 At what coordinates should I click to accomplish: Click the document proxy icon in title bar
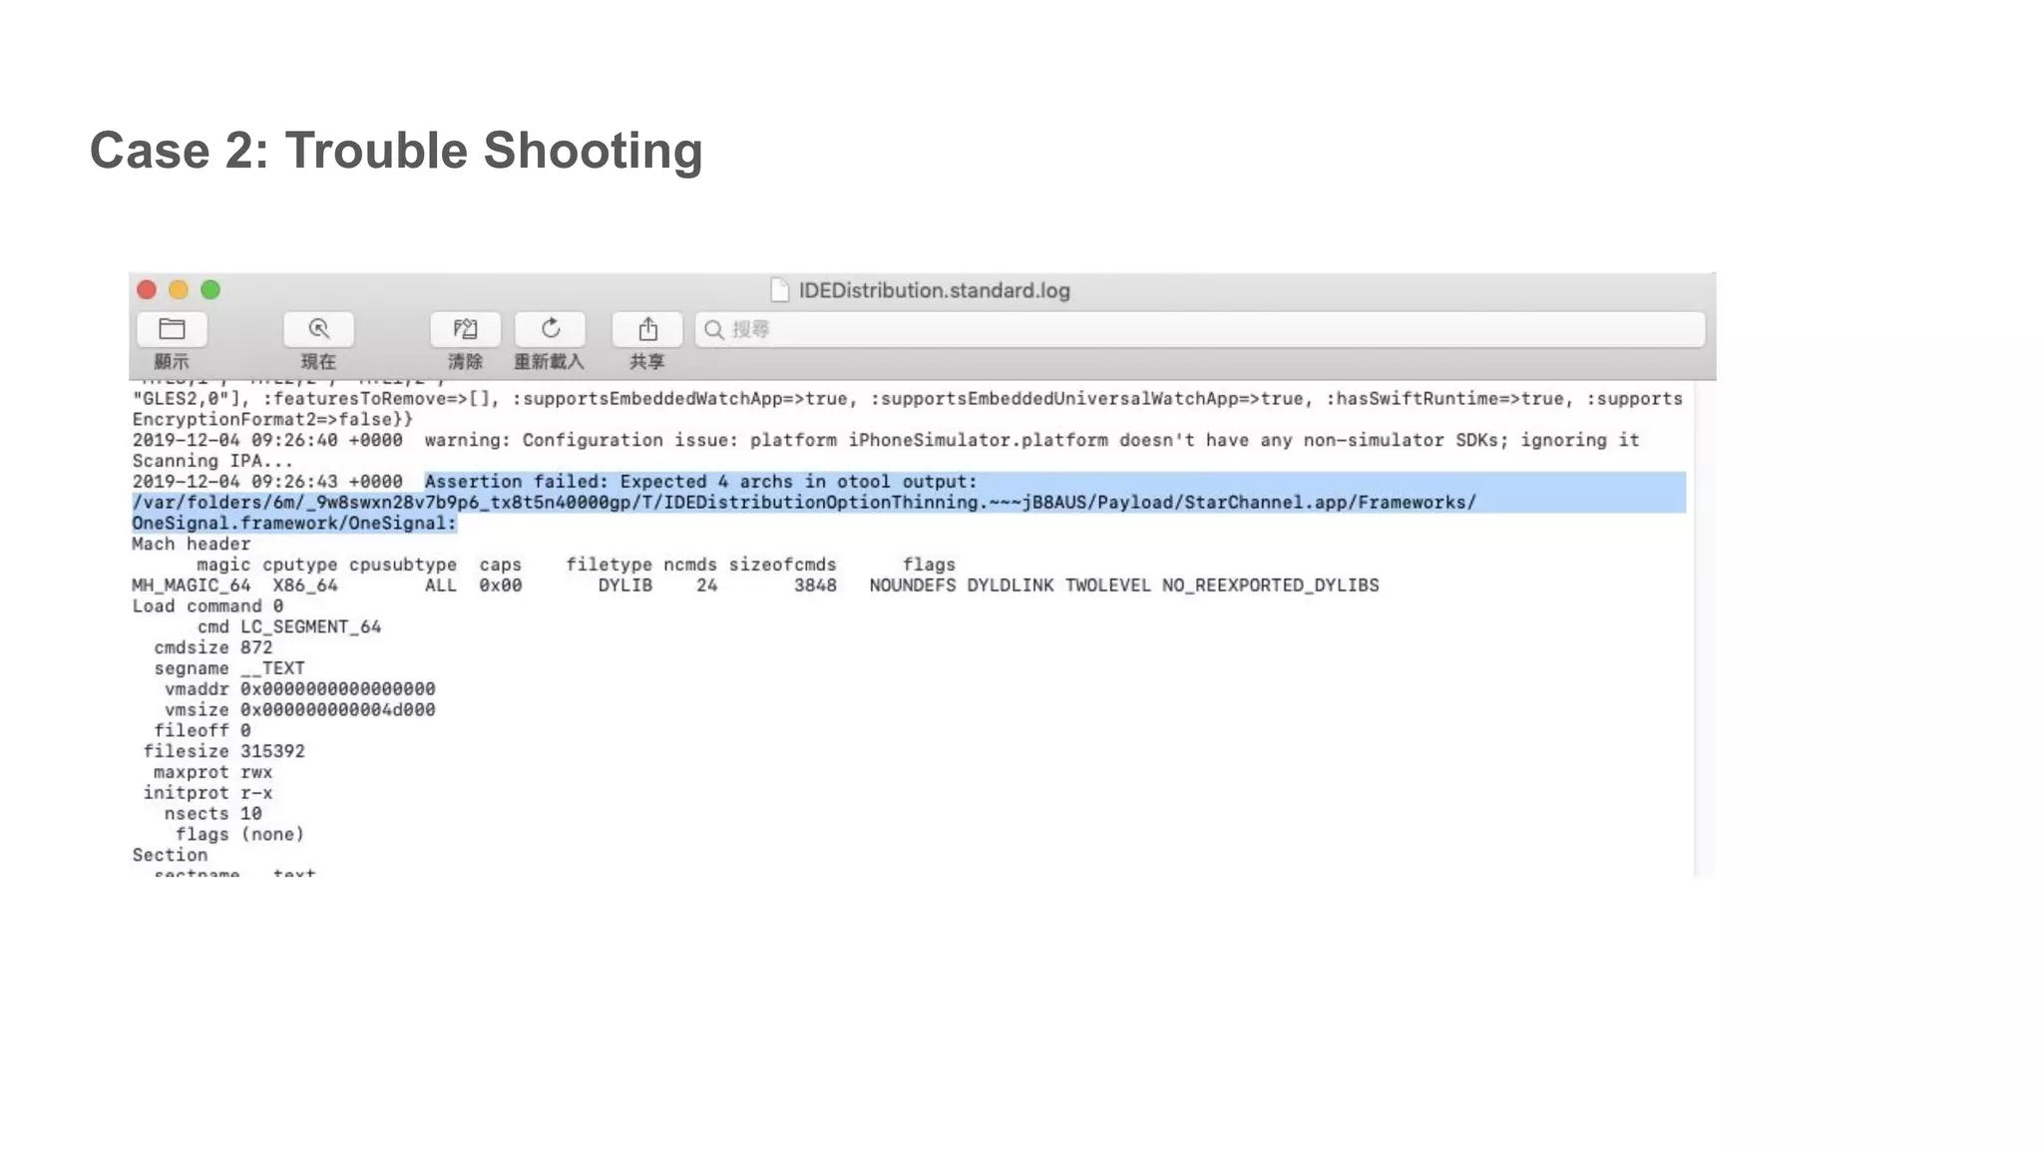point(780,290)
